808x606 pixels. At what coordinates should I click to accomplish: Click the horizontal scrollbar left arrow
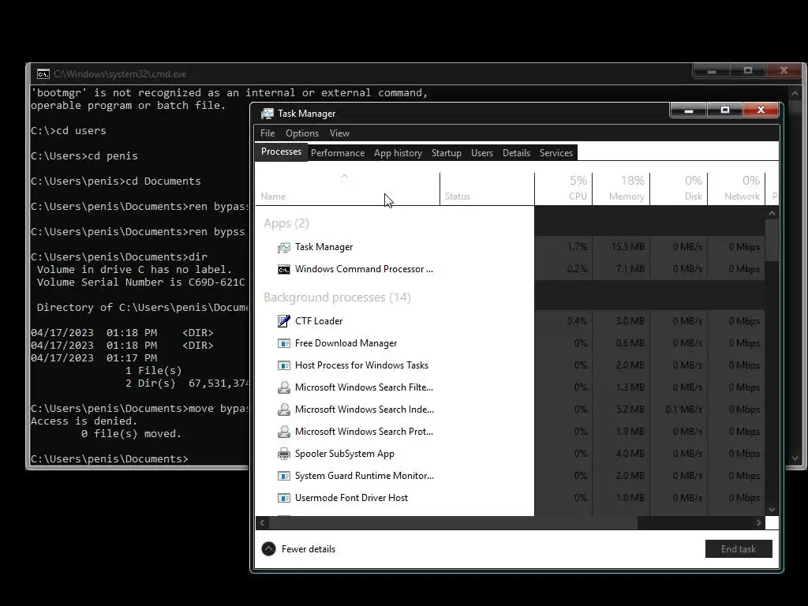(x=262, y=522)
